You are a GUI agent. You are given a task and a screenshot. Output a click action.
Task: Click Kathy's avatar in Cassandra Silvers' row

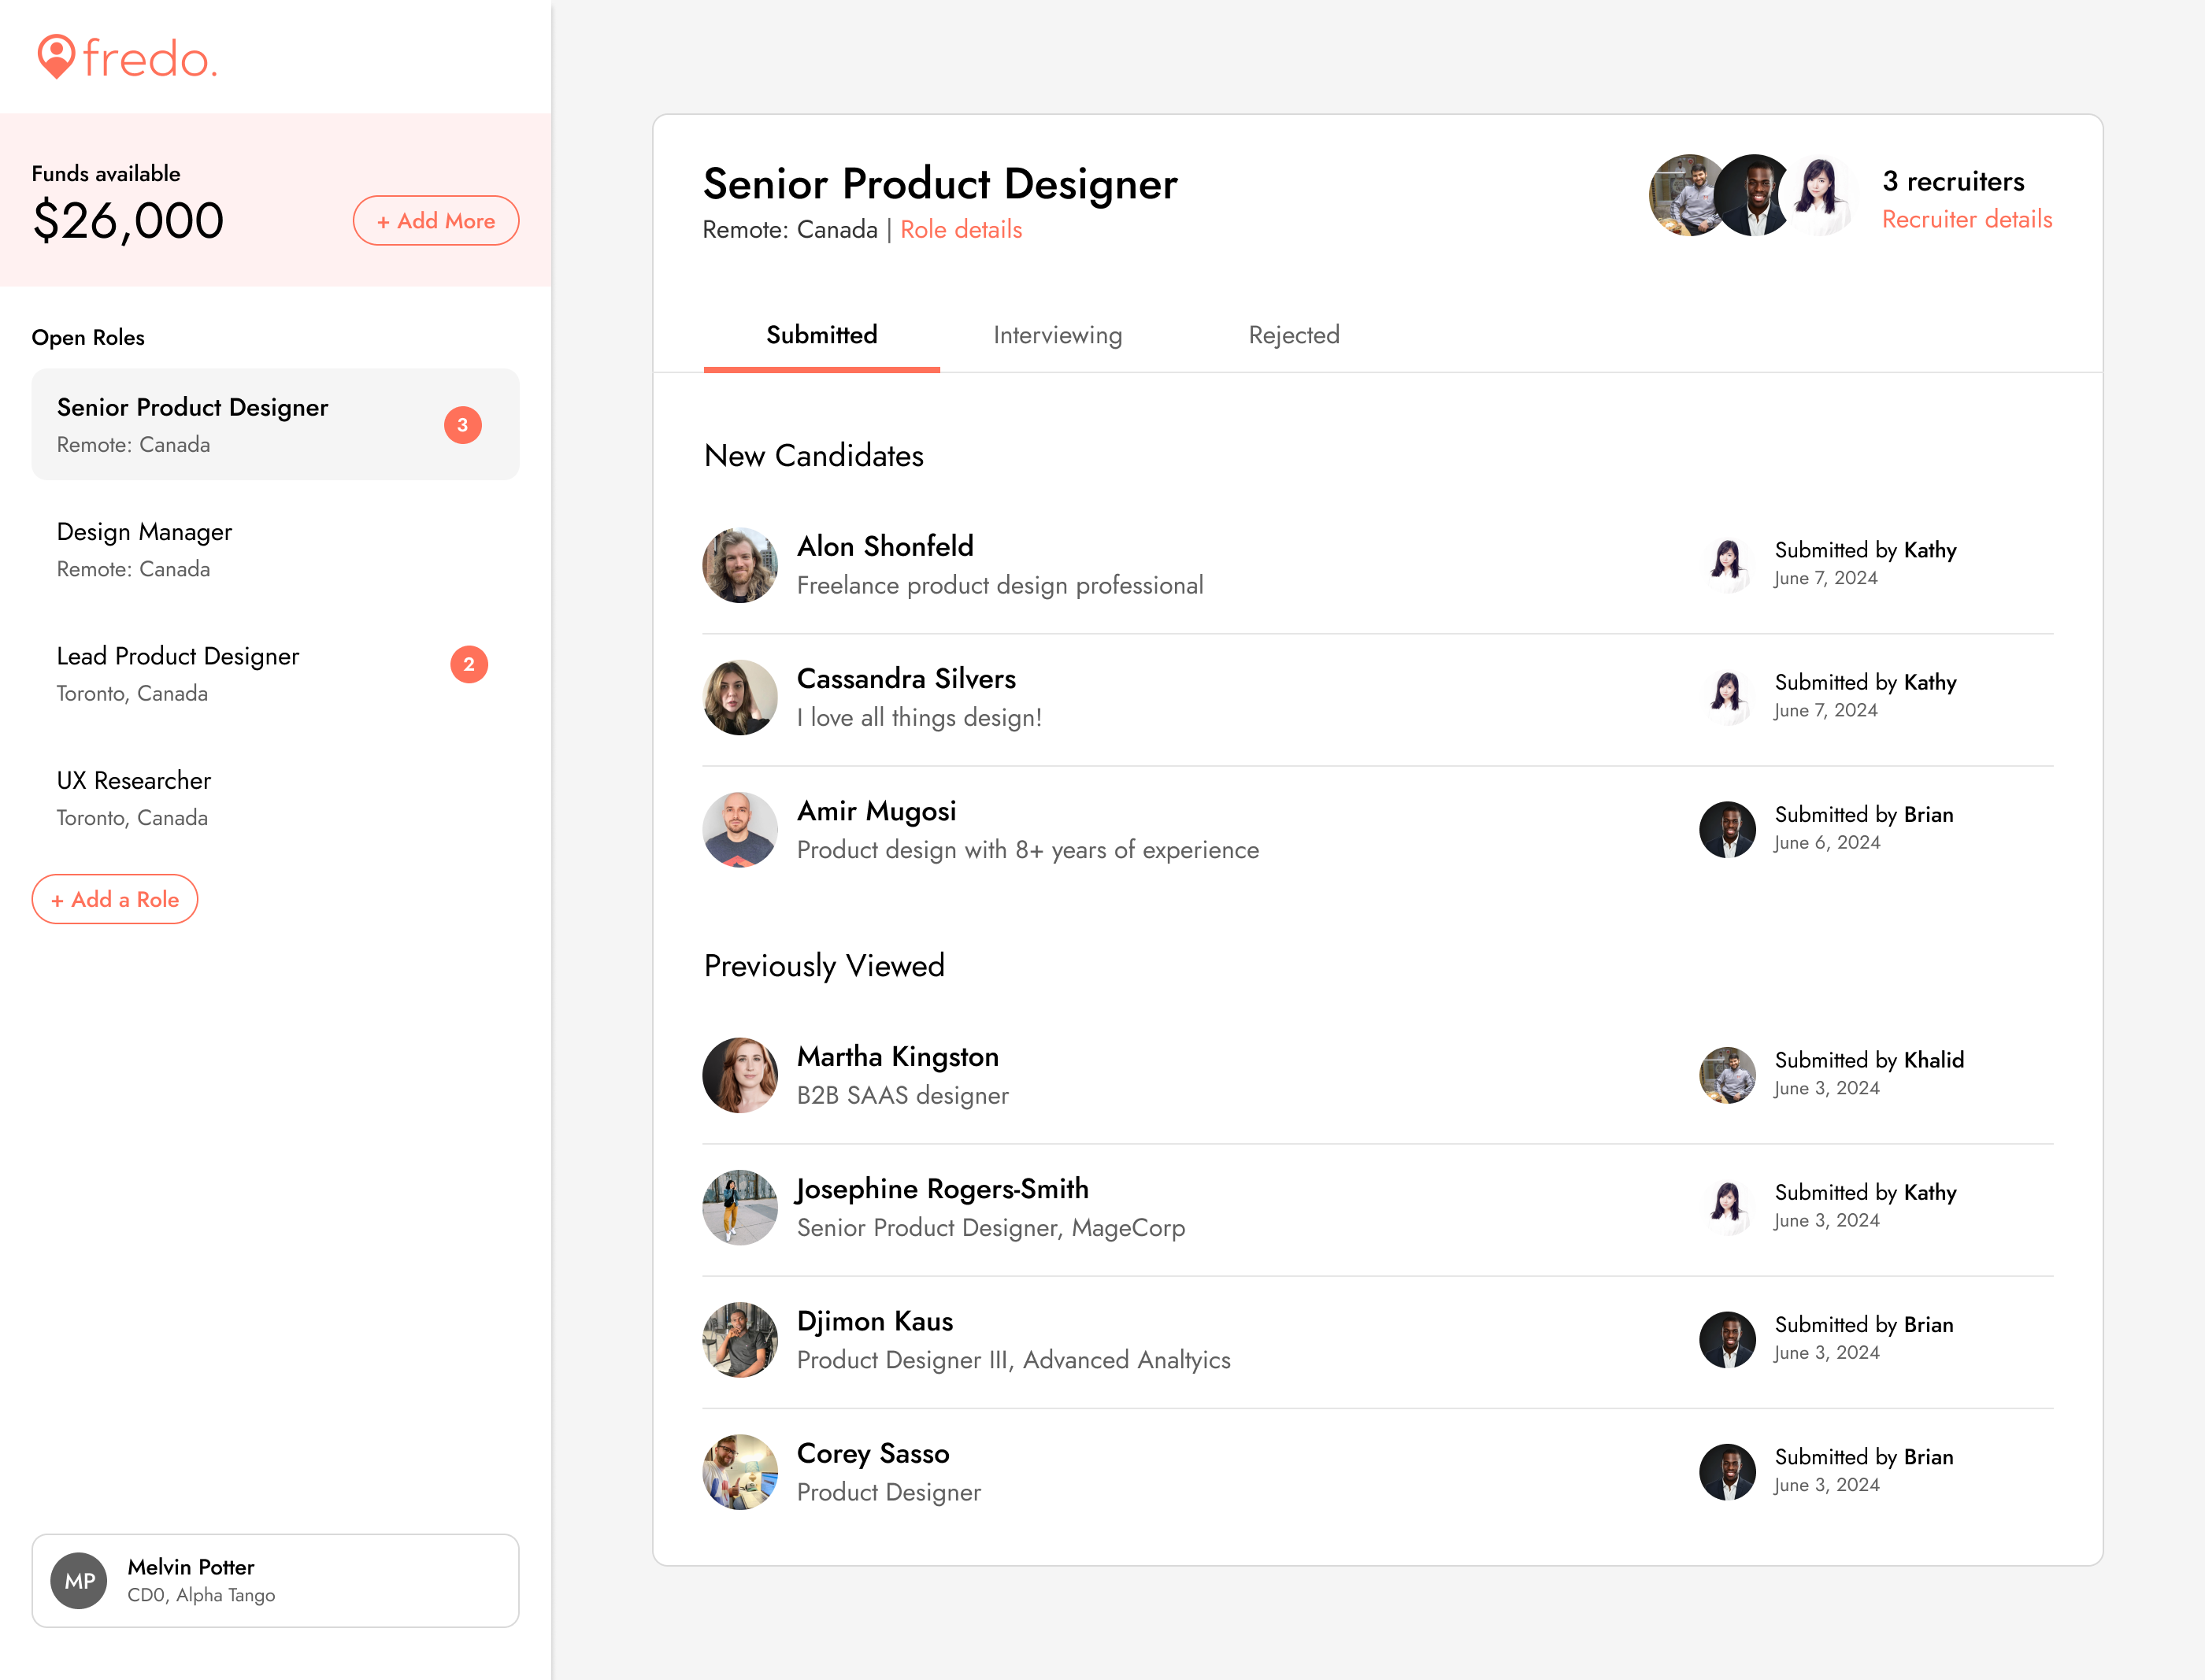point(1728,697)
